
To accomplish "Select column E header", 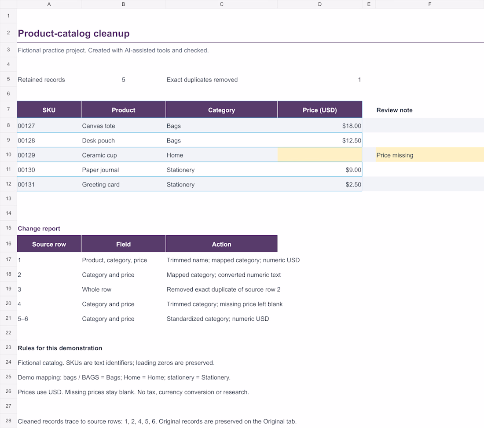I will tap(369, 4).
